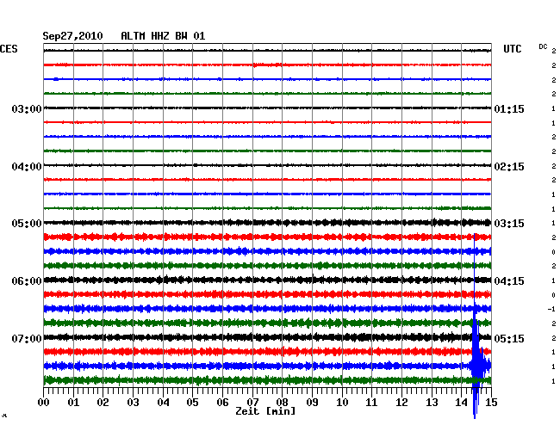Select the 04:00 local time label
The image size is (560, 425).
[27, 167]
